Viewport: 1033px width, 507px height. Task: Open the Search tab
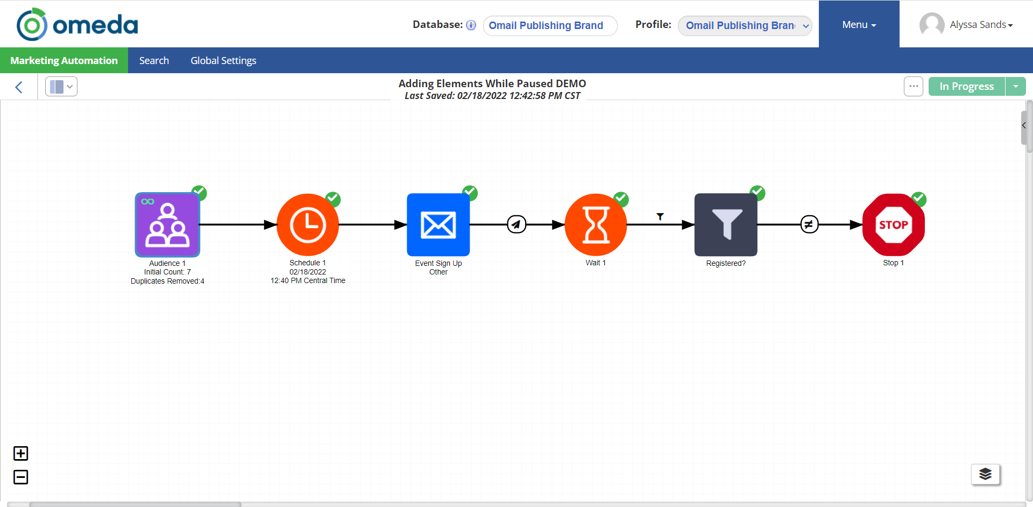click(x=154, y=60)
